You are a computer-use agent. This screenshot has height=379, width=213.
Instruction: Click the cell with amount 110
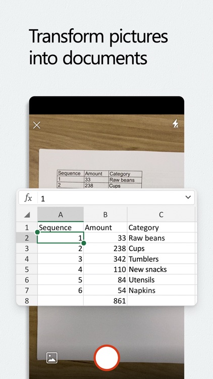pyautogui.click(x=105, y=269)
